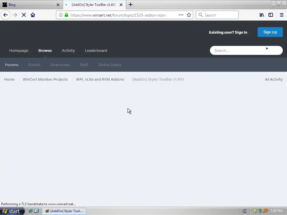Go to Home breadcrumb link

point(9,80)
